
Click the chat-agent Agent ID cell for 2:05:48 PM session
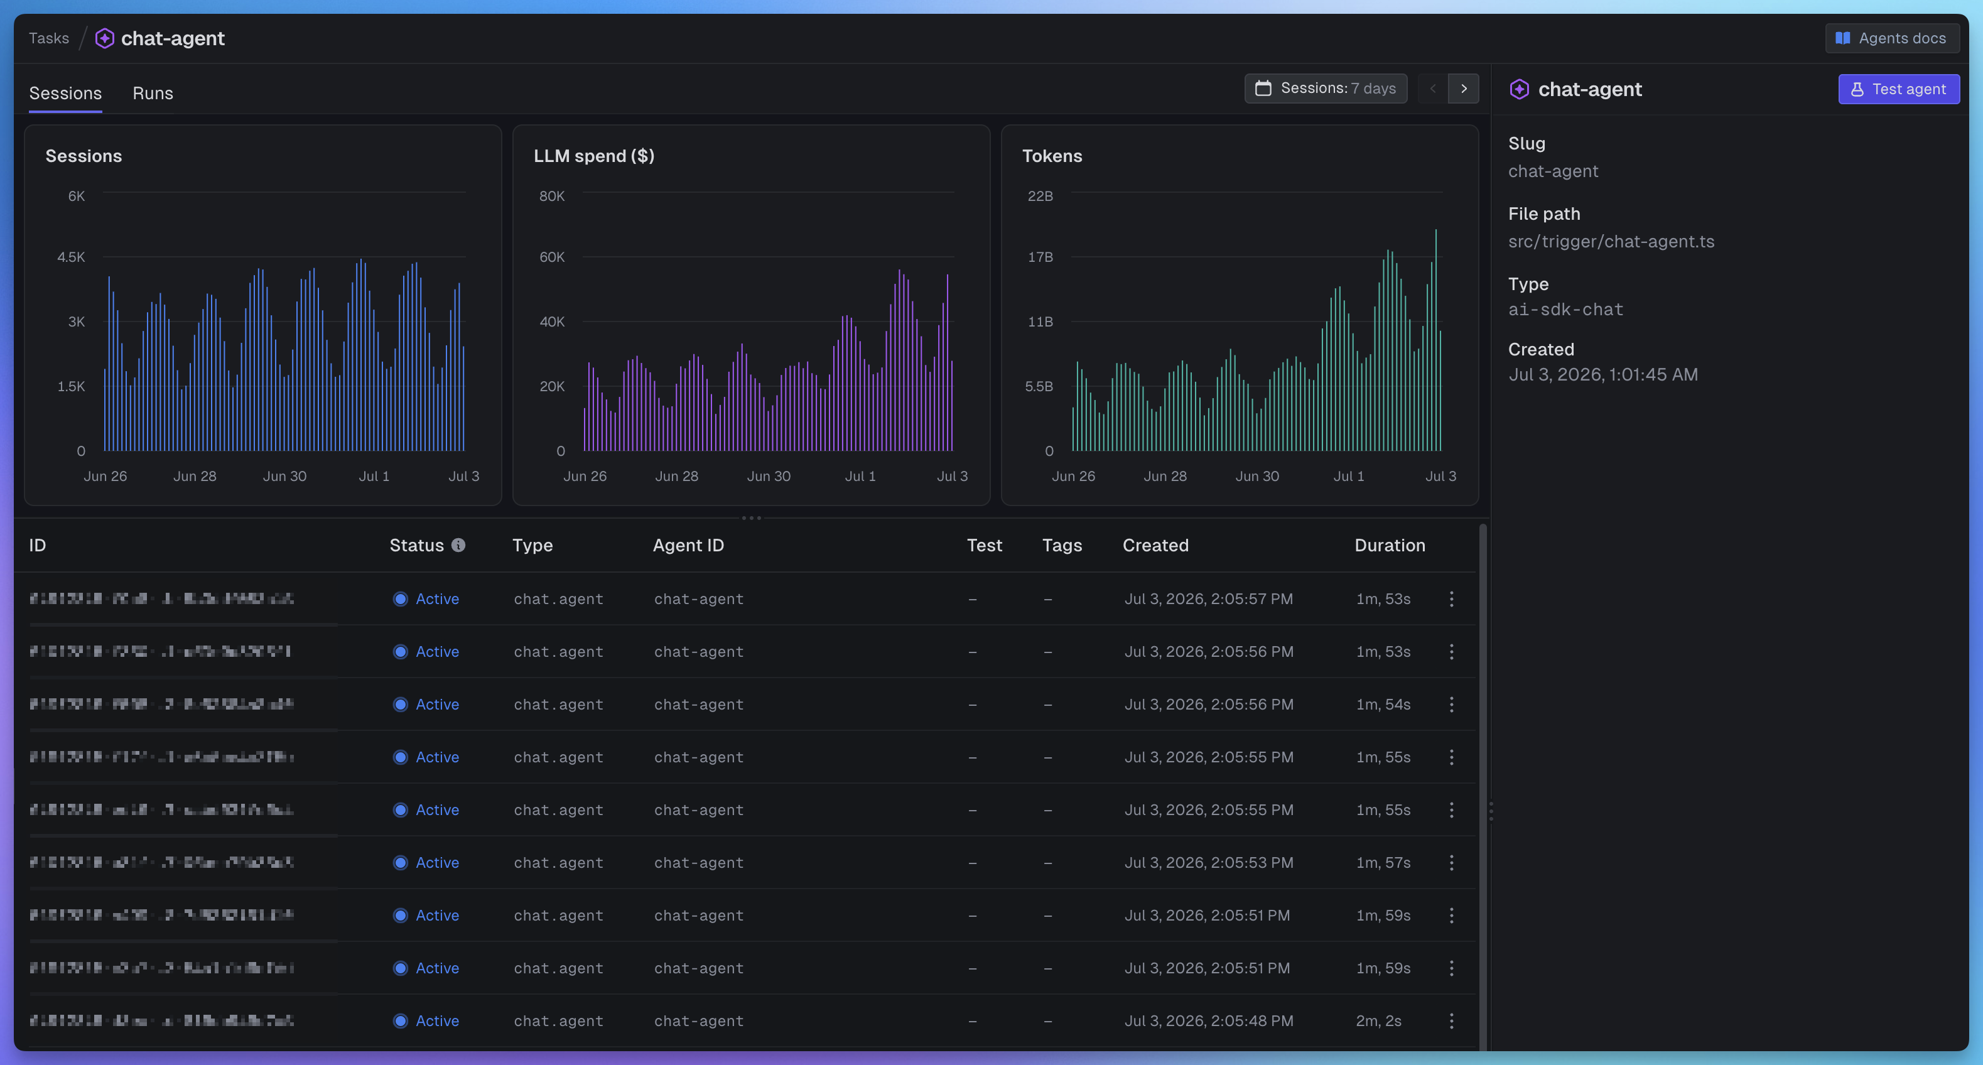(x=699, y=1021)
